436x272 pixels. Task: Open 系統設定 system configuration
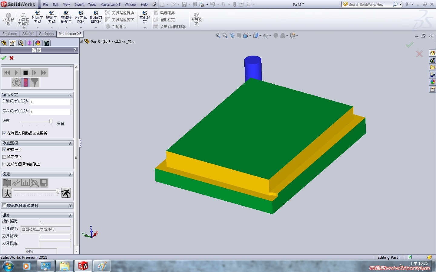click(197, 19)
